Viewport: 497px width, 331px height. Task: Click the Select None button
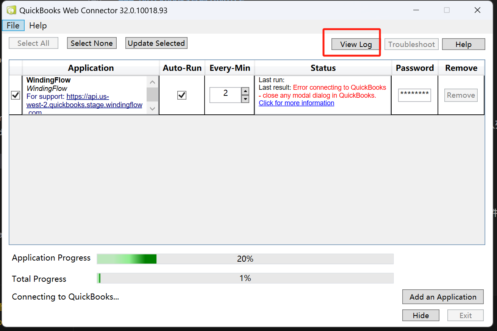click(x=92, y=43)
